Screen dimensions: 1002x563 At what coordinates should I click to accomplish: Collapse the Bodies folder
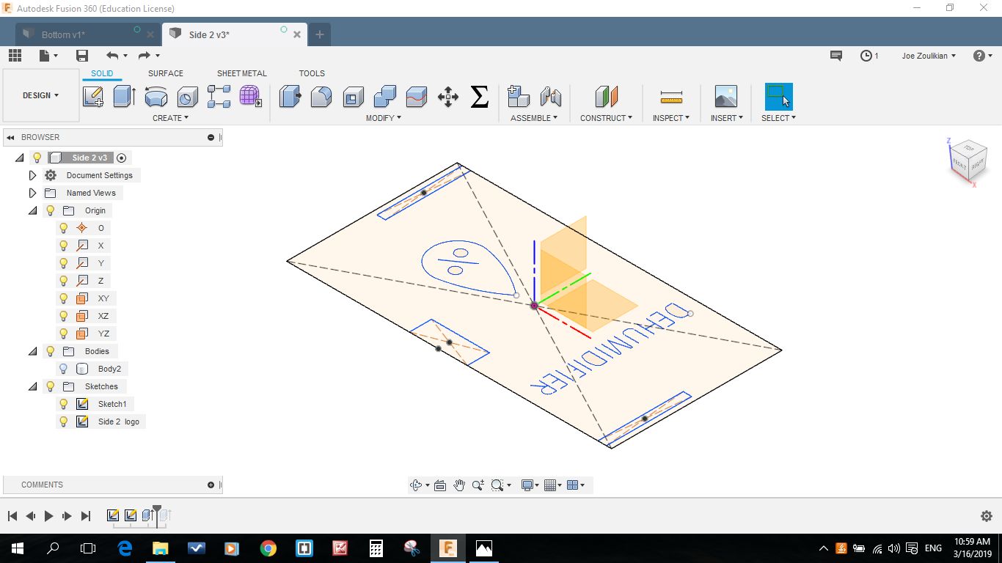tap(32, 351)
